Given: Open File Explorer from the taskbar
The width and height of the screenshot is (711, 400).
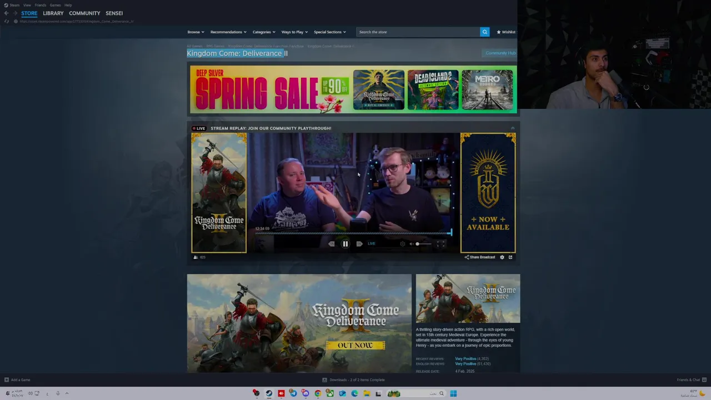Looking at the screenshot, I should pos(367,393).
